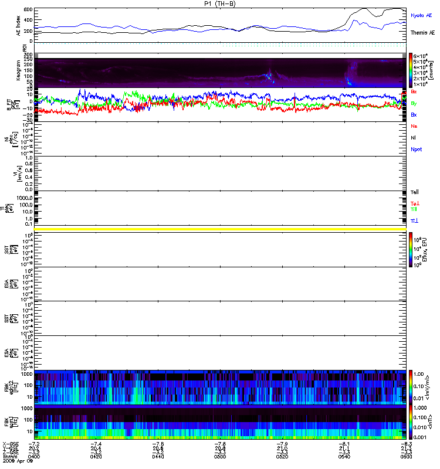Click the "0500" time axis label
This screenshot has height=469, width=440.
(x=220, y=457)
